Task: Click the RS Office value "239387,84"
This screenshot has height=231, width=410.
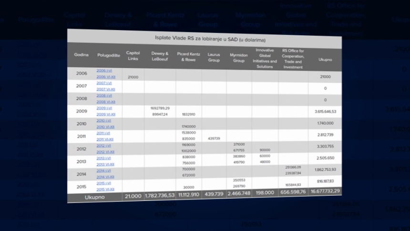Action: pos(293,173)
